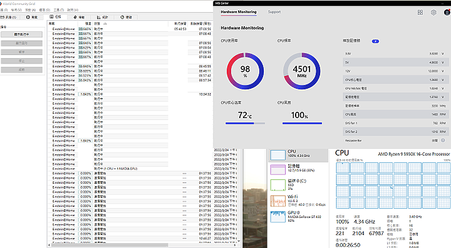Sort tasks by the Status column header
451x248 pixels.
coord(130,24)
